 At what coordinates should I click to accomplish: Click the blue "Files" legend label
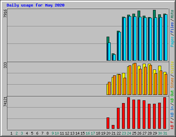pyautogui.click(x=172, y=27)
